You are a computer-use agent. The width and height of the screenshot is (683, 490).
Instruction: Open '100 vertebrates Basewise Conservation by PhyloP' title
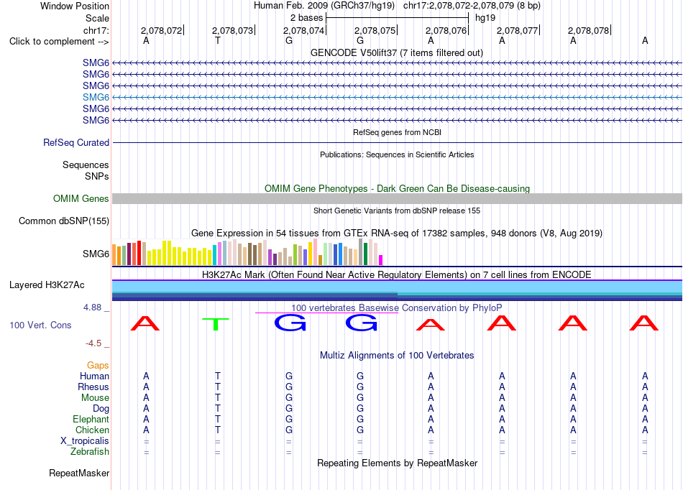point(397,308)
